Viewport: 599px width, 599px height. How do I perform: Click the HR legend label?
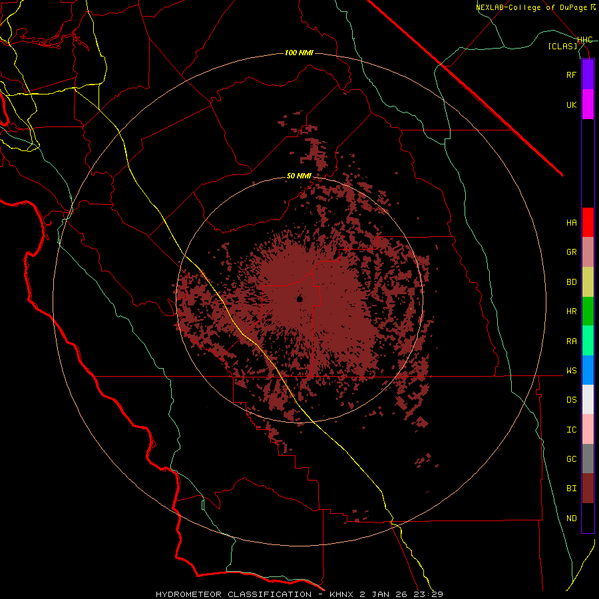point(571,311)
